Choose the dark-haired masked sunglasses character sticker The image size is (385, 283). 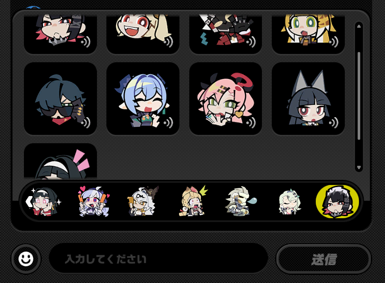[x=60, y=98]
